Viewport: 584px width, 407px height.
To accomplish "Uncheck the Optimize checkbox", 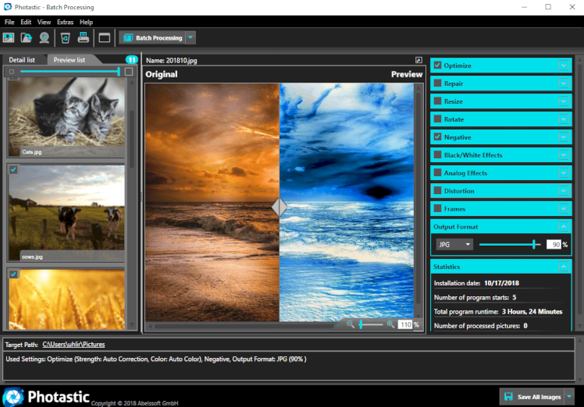I will coord(437,65).
